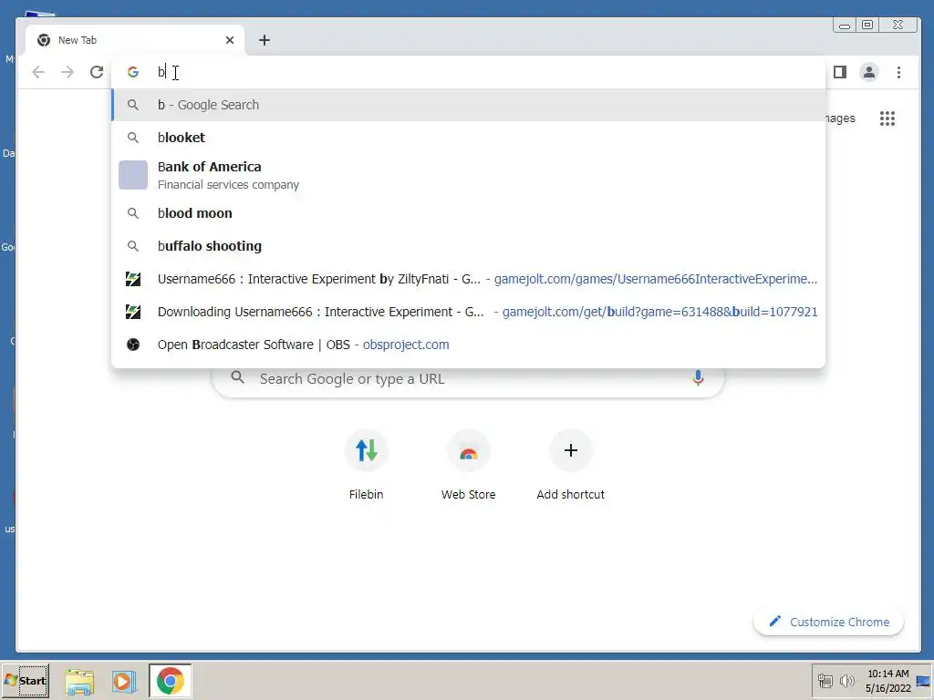The height and width of the screenshot is (700, 934).
Task: Select the New Tab tab
Action: coord(135,40)
